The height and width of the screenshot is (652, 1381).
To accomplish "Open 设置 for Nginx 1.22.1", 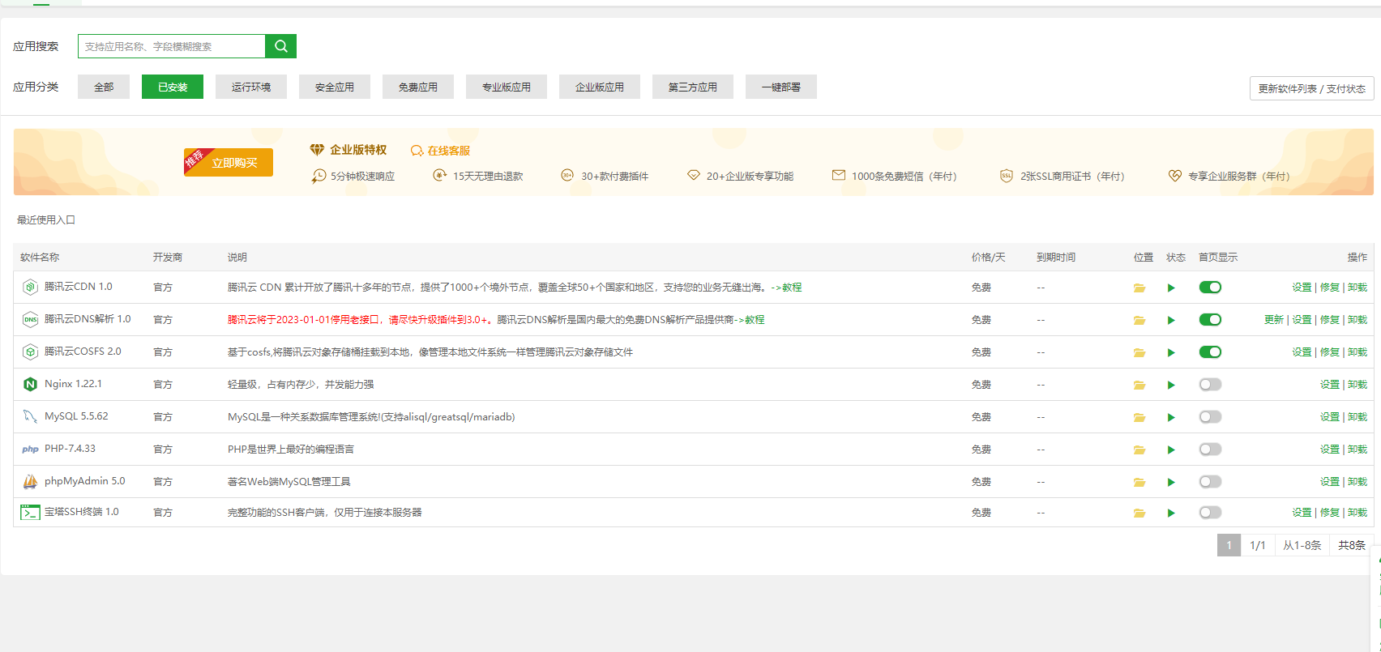I will 1329,385.
